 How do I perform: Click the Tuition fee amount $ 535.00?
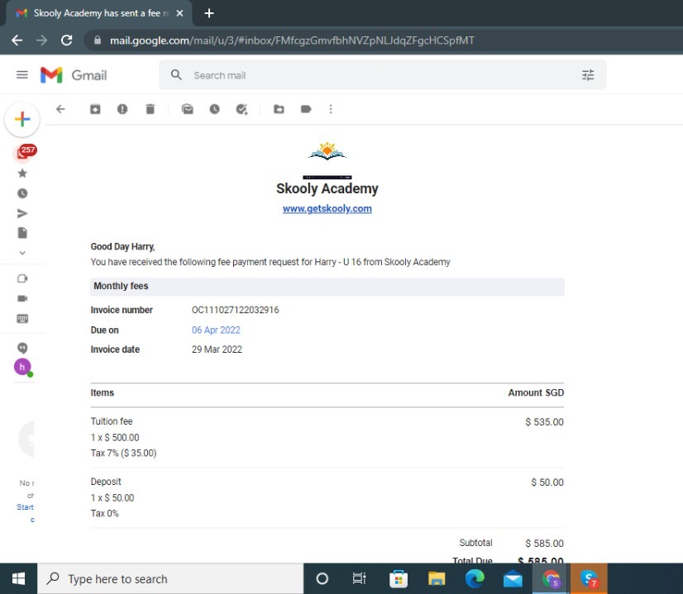[x=544, y=422]
